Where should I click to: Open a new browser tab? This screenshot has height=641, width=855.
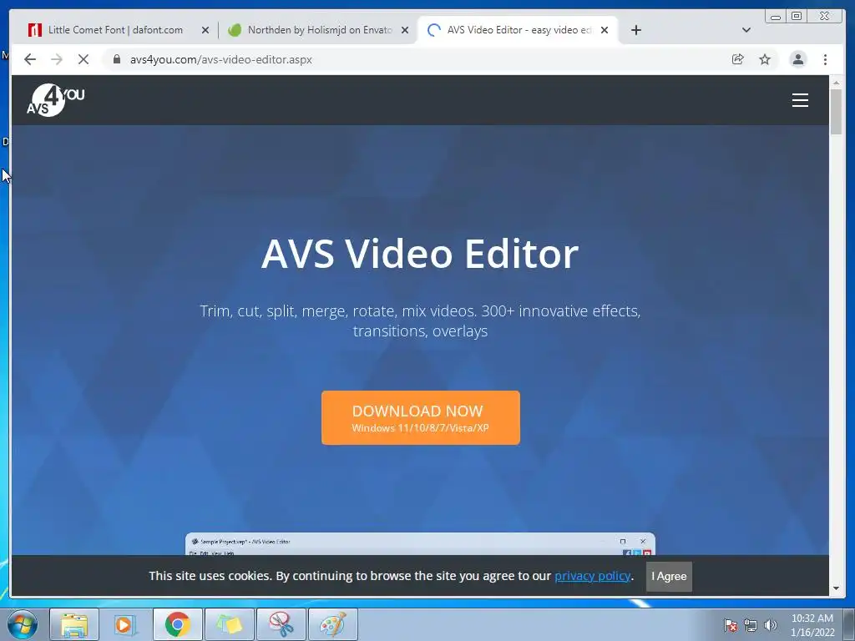point(635,30)
